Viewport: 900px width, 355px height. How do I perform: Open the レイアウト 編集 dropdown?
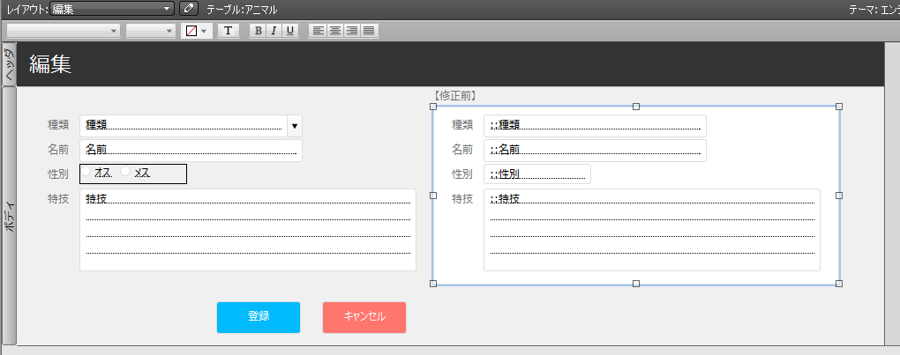click(x=112, y=9)
